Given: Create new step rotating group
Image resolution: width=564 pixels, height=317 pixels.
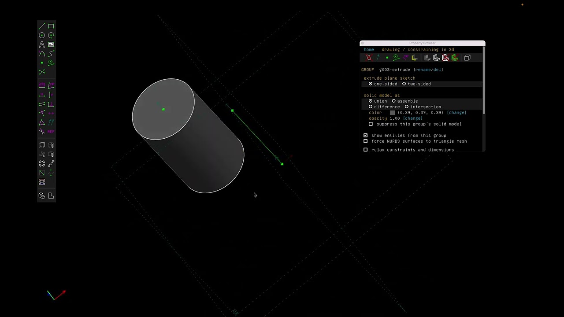Looking at the screenshot, I should [x=42, y=163].
